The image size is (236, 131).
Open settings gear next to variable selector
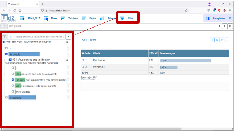coord(224,26)
